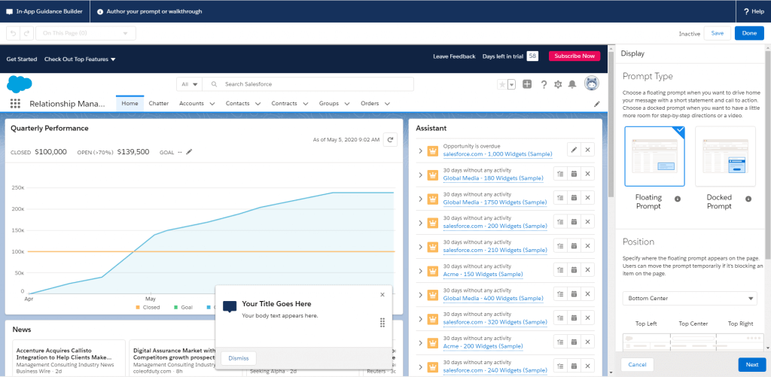771x377 pixels.
Task: Dismiss the Opportunity is overdue item
Action: (587, 150)
